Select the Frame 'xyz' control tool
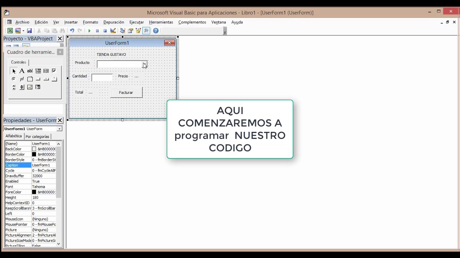 pos(30,79)
